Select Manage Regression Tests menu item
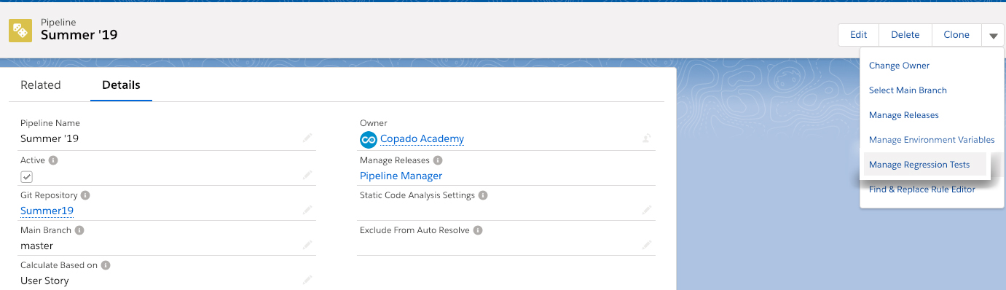The height and width of the screenshot is (290, 1006). pos(919,165)
